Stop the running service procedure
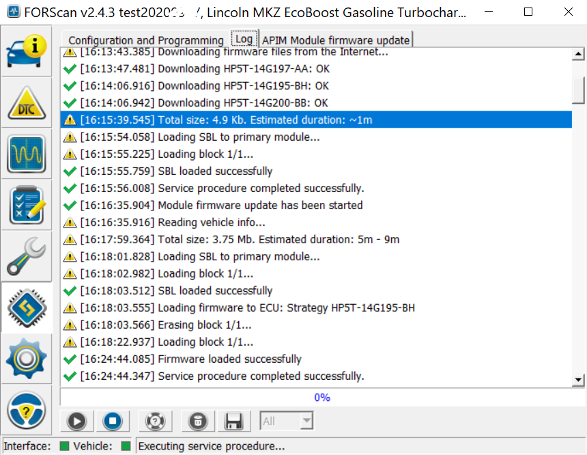Image resolution: width=587 pixels, height=455 pixels. (113, 422)
